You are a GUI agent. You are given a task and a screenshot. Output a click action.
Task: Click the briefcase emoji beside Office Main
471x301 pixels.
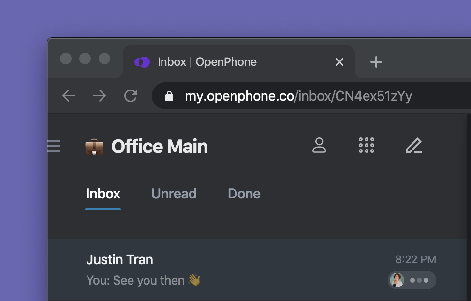click(x=94, y=147)
